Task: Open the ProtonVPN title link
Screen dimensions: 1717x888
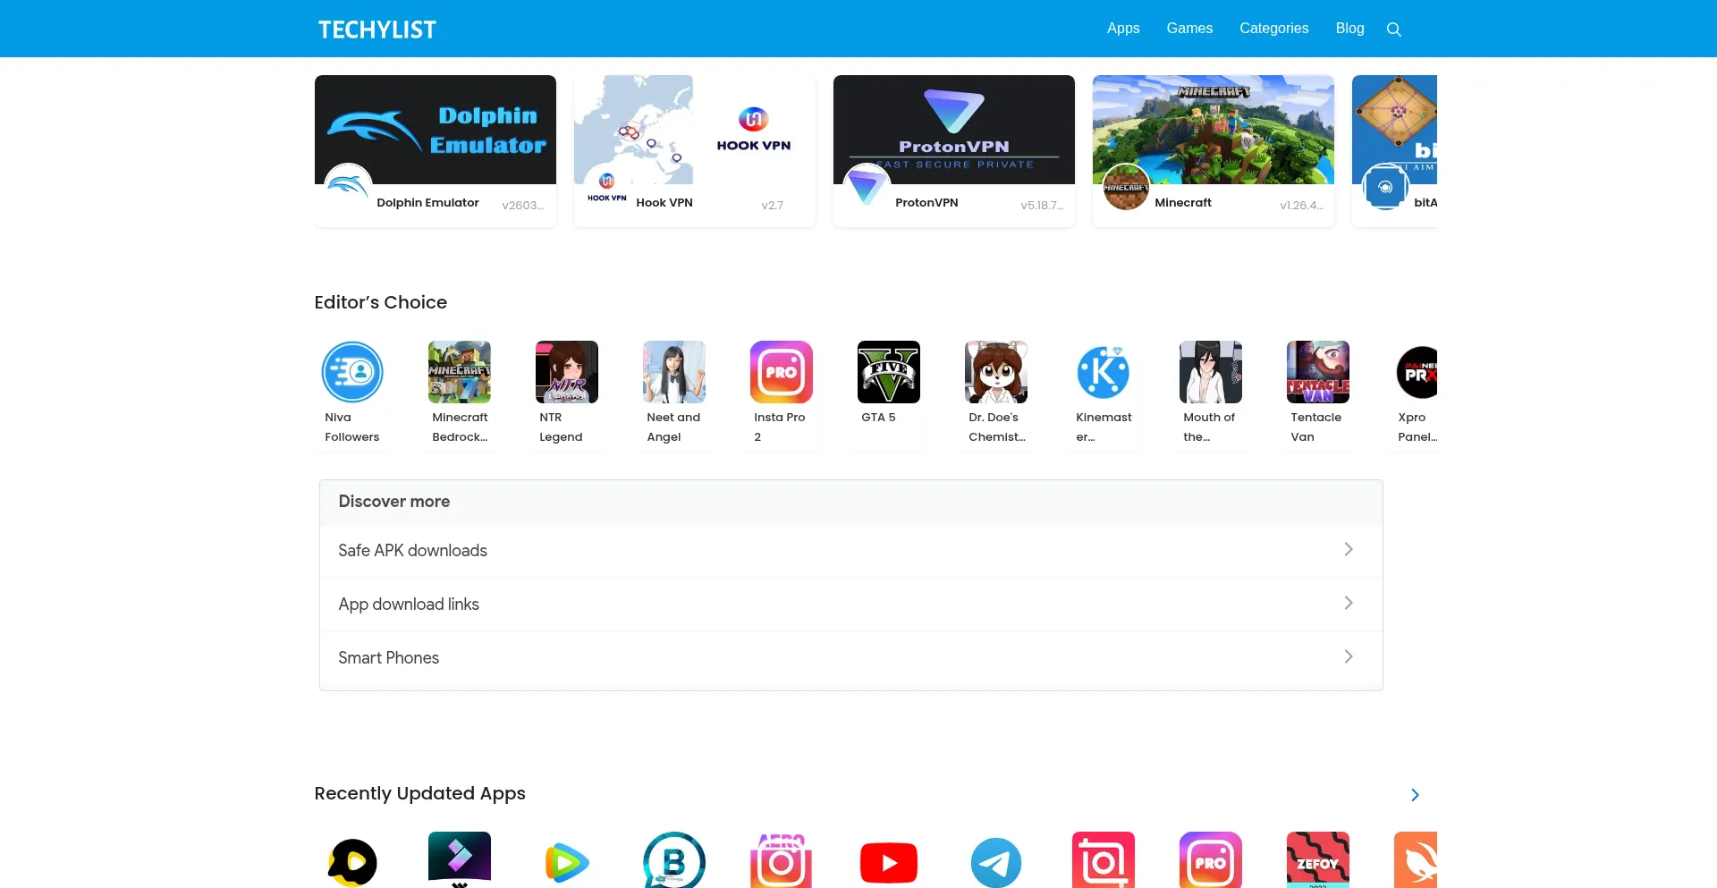Action: pyautogui.click(x=926, y=203)
